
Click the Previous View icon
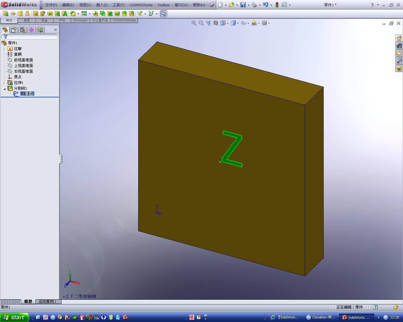click(208, 23)
